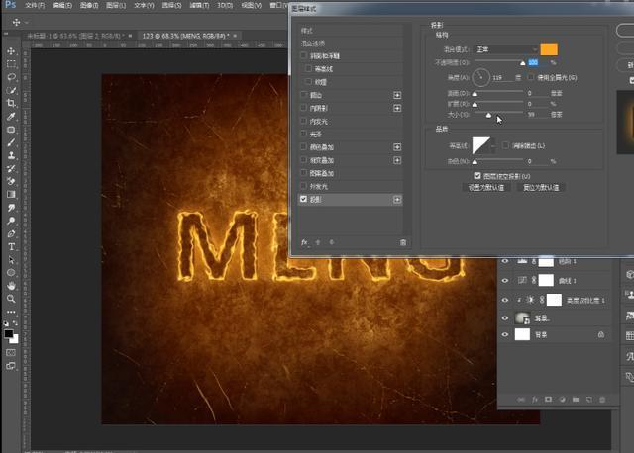Image resolution: width=634 pixels, height=453 pixels.
Task: Click the 复位为默认值 button
Action: [541, 187]
